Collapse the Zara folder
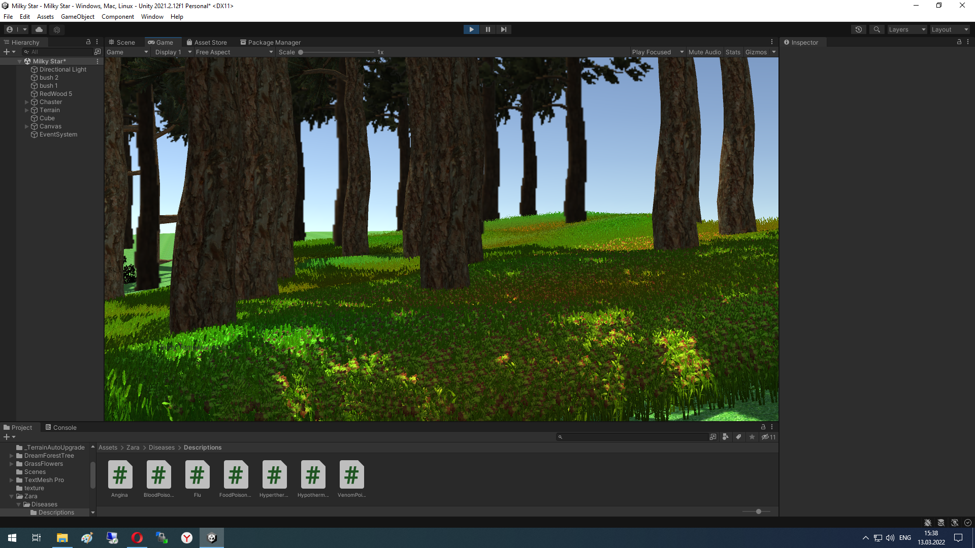 pos(12,496)
